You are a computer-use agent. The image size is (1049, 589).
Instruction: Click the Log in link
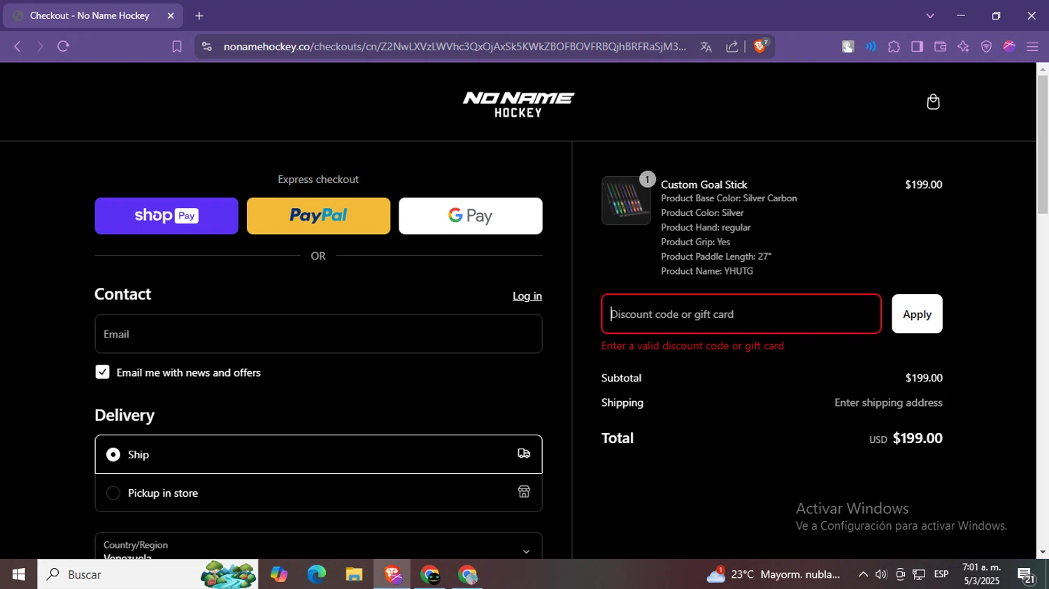pyautogui.click(x=527, y=296)
